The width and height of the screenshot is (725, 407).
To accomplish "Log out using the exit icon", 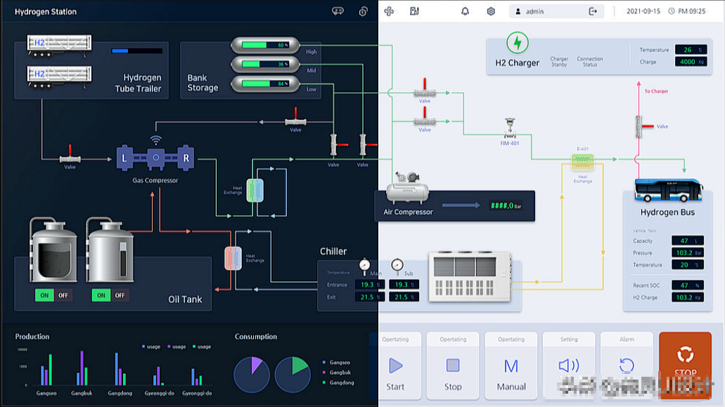I will pos(593,11).
